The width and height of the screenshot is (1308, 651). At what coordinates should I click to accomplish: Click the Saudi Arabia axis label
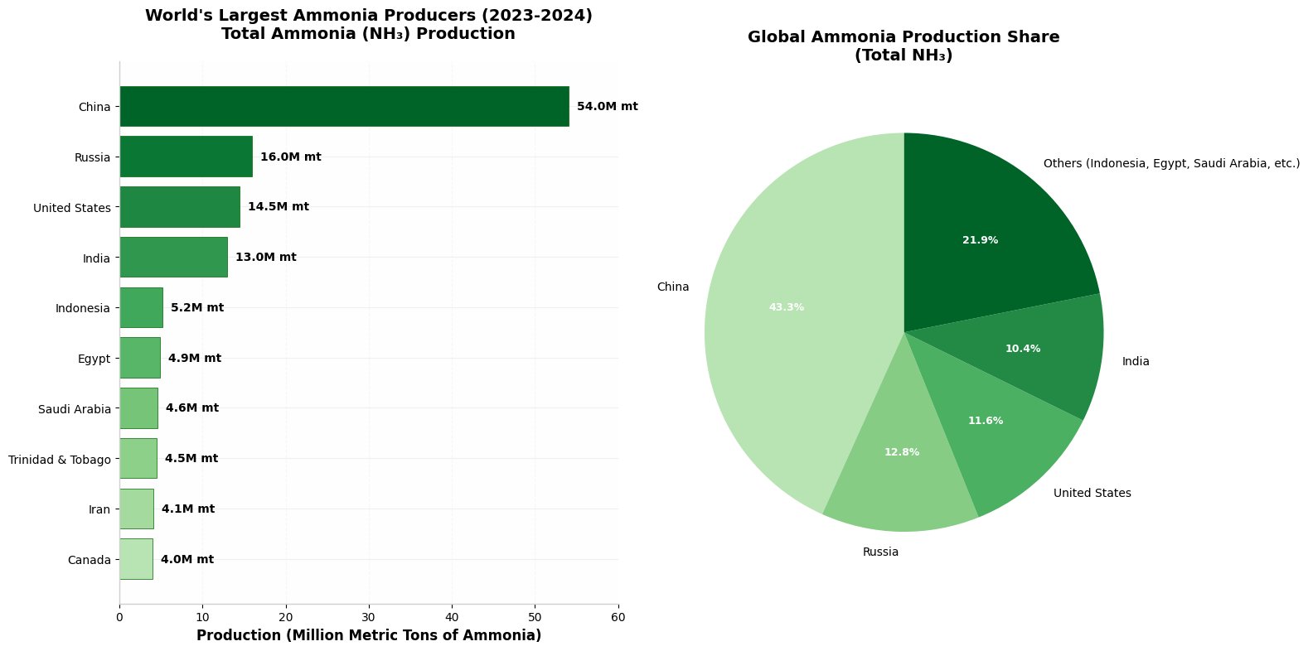pyautogui.click(x=74, y=409)
